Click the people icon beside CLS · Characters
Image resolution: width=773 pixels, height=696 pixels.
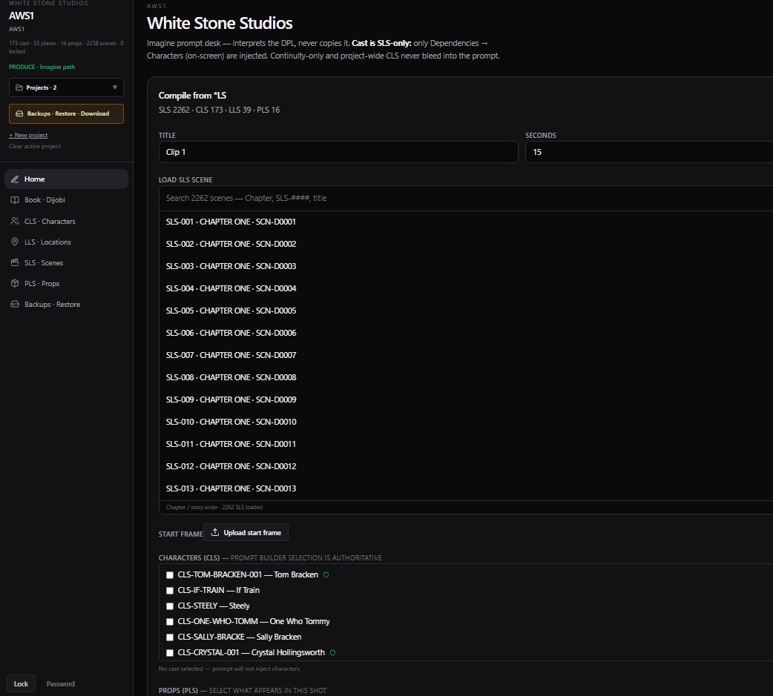click(15, 221)
